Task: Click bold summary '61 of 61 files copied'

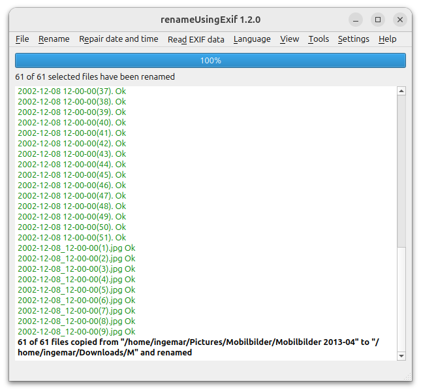Action: [x=57, y=342]
